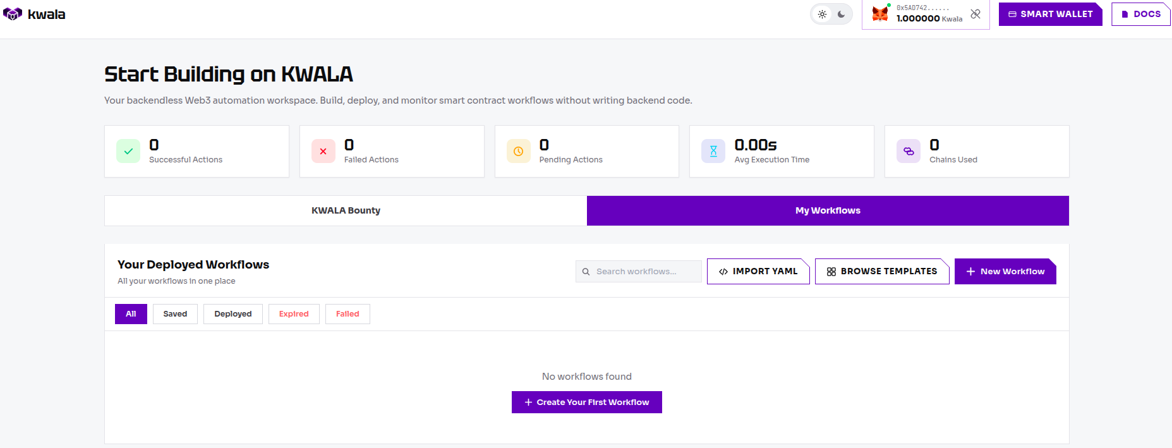Switch to dark mode moon icon
Image resolution: width=1172 pixels, height=448 pixels.
click(x=842, y=14)
